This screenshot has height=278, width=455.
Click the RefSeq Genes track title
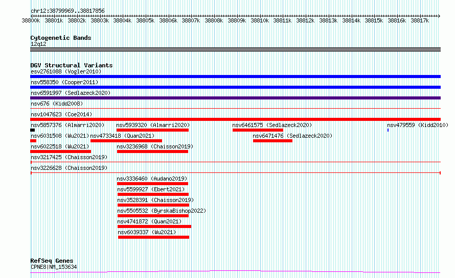(x=52, y=261)
